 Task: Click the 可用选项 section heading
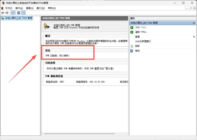click(x=50, y=63)
